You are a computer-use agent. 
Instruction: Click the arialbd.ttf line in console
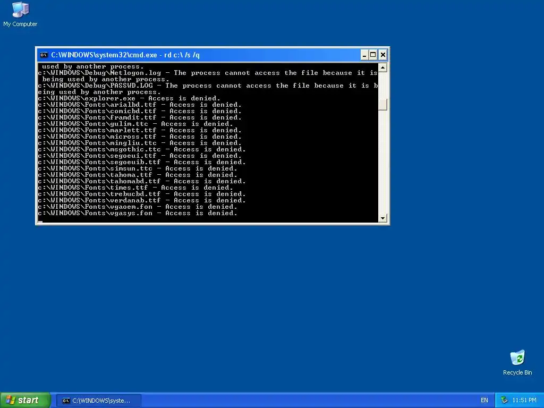point(140,105)
